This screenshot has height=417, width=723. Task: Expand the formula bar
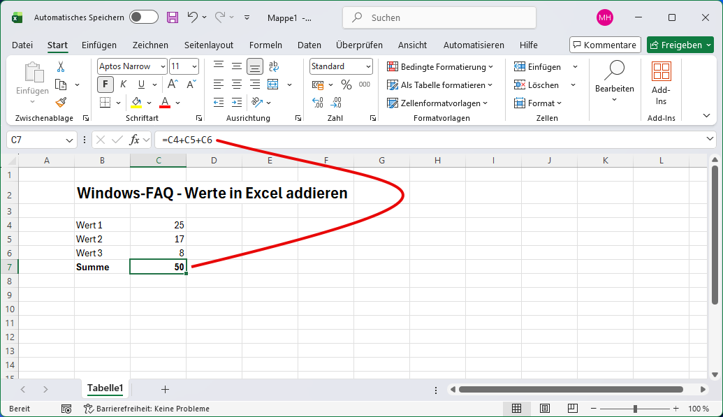(x=710, y=139)
